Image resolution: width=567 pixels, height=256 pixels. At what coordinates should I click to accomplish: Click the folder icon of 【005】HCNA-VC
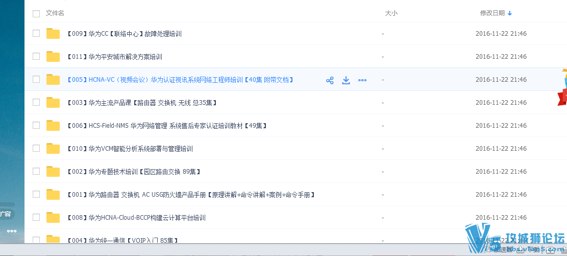coord(53,80)
